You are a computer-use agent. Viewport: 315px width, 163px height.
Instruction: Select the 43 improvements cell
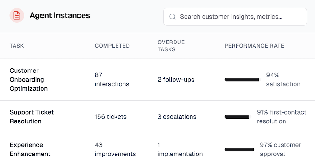[x=115, y=149]
